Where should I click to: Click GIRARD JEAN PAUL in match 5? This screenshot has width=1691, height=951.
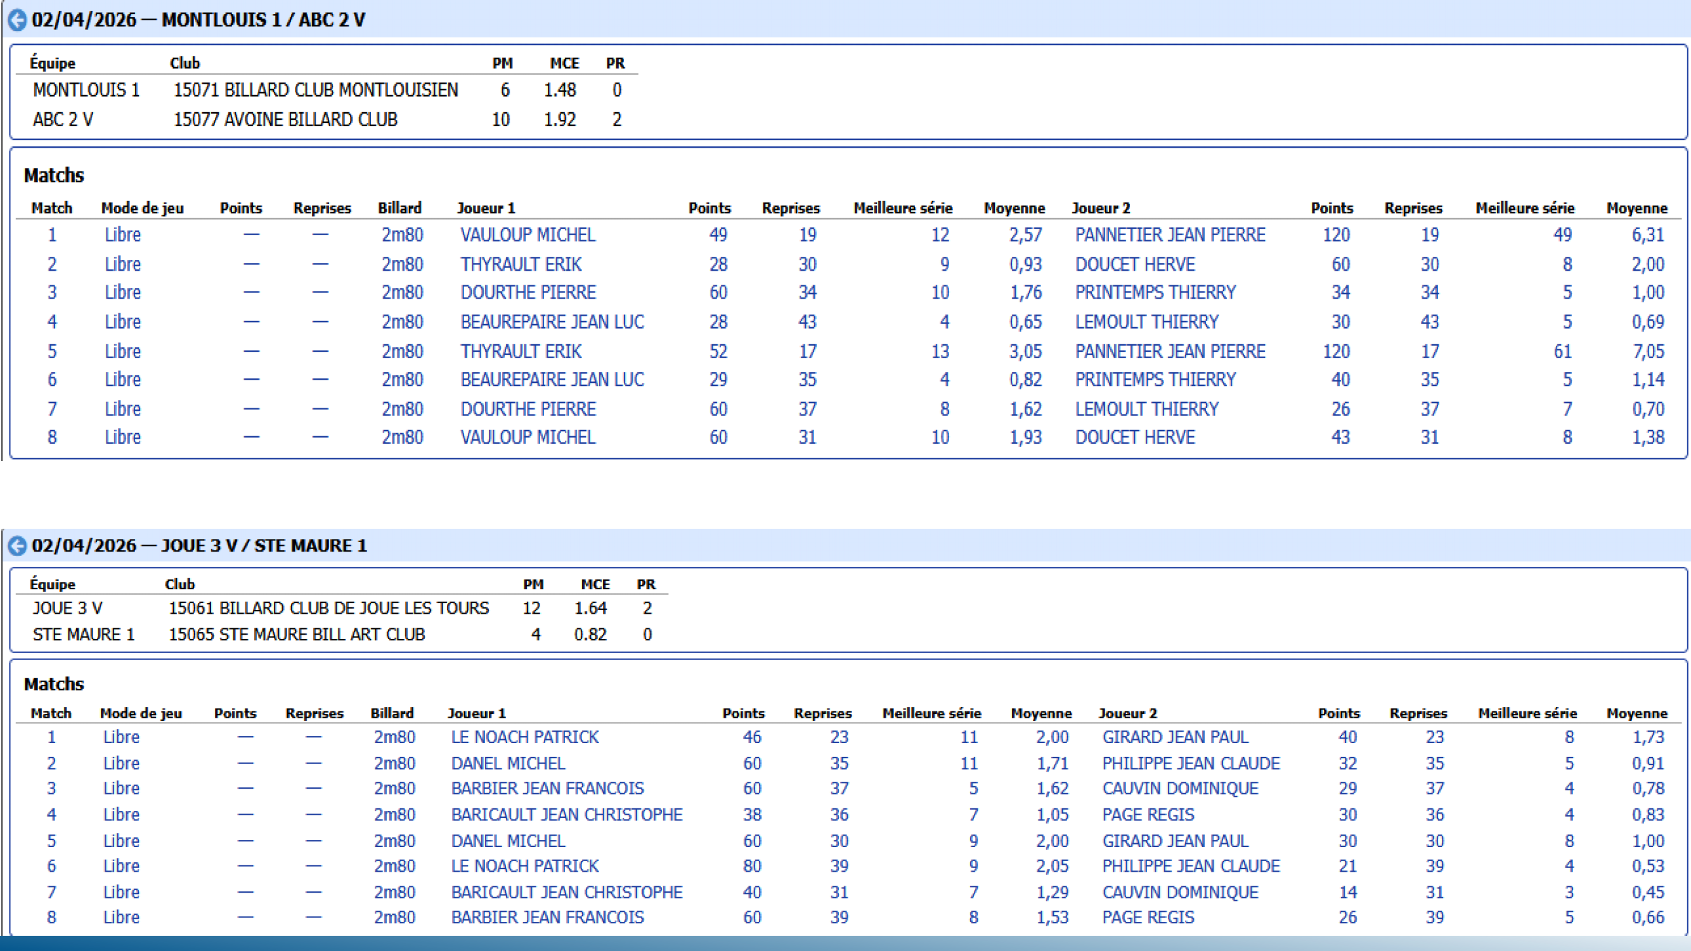point(1174,841)
